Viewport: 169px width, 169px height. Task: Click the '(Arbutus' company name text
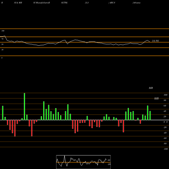click(x=137, y=3)
